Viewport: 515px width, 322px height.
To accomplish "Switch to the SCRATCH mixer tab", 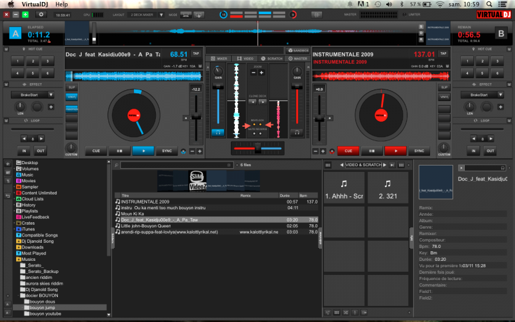I will (272, 59).
